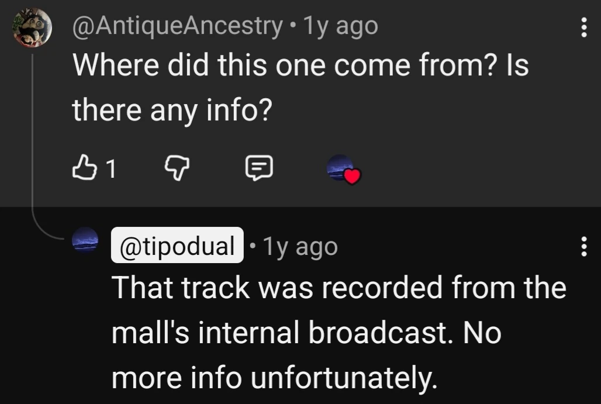Tap the like count "1"

(x=110, y=170)
